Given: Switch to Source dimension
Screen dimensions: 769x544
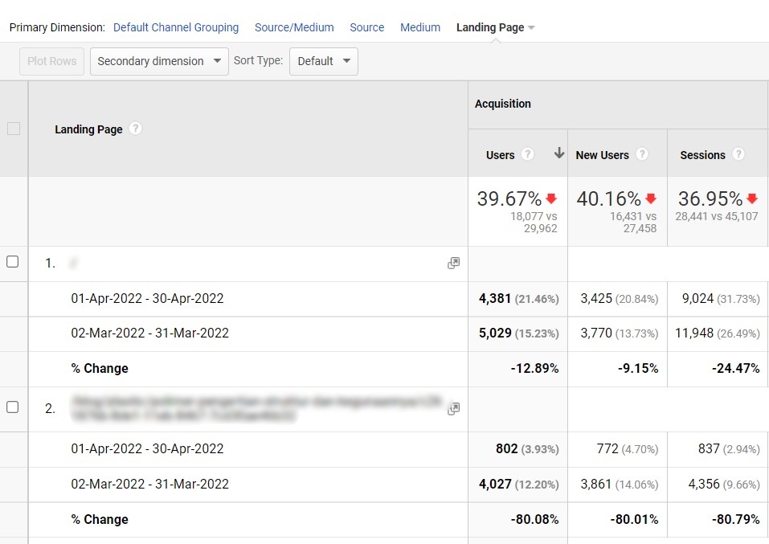Looking at the screenshot, I should [x=367, y=27].
